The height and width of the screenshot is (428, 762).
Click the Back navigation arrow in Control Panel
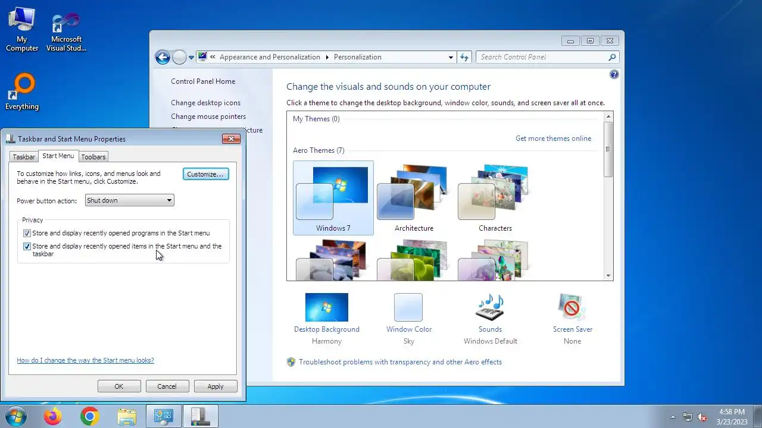[x=163, y=57]
